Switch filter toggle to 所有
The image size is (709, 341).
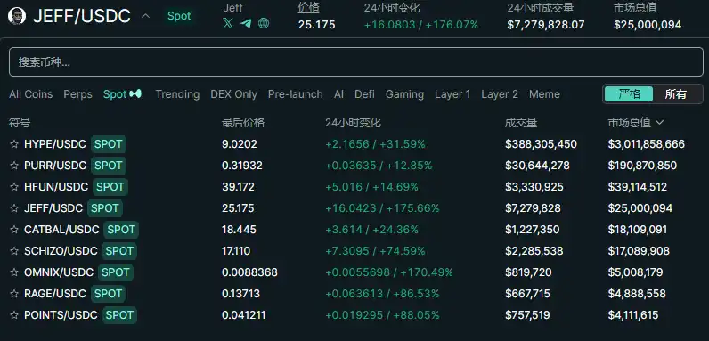[676, 94]
